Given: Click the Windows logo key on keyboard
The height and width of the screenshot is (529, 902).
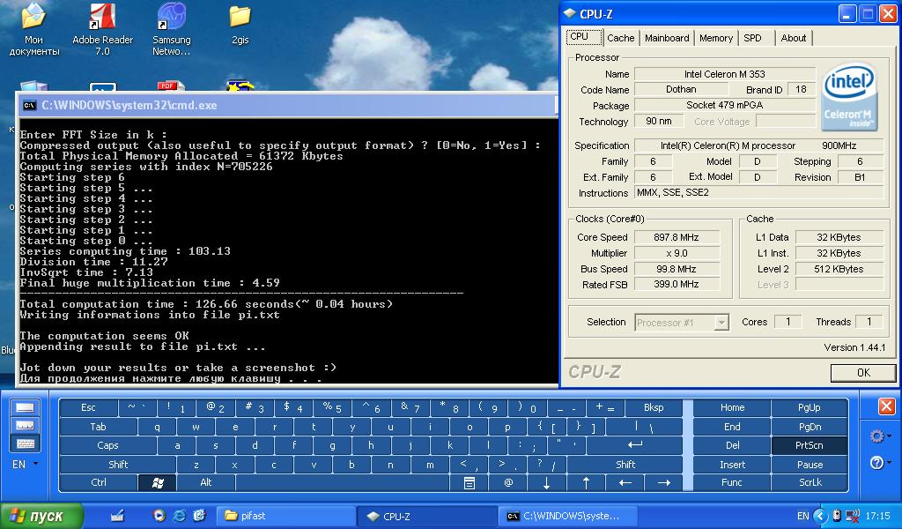Looking at the screenshot, I should [157, 483].
